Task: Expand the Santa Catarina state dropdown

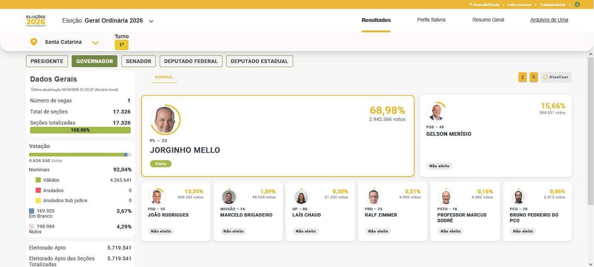Action: (96, 43)
